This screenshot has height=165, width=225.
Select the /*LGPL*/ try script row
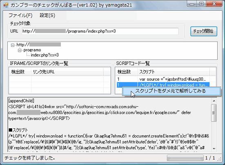click(163, 85)
